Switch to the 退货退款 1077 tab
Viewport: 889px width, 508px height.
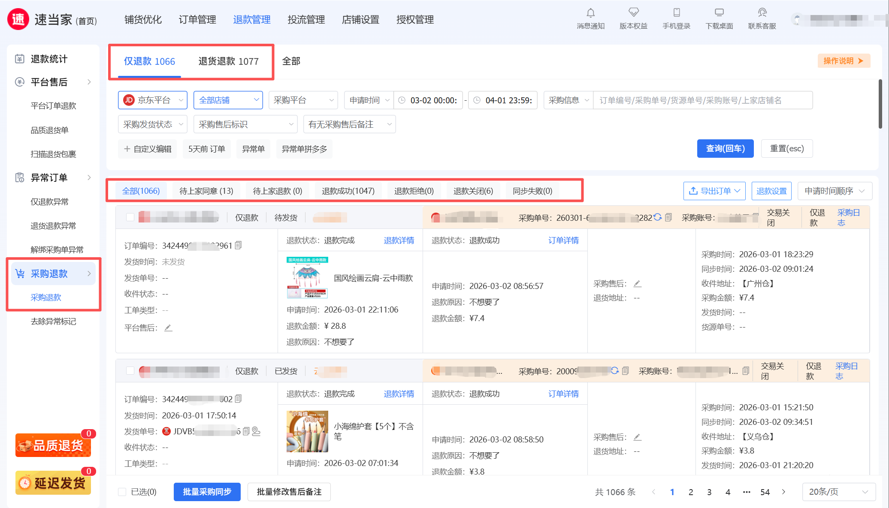click(228, 61)
